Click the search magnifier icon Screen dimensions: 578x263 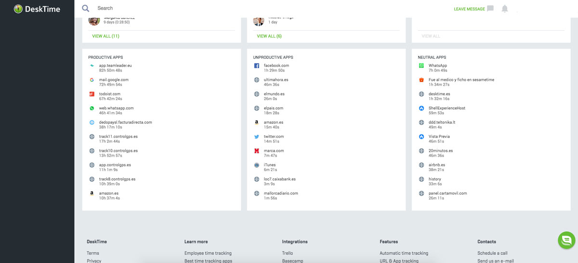point(86,8)
